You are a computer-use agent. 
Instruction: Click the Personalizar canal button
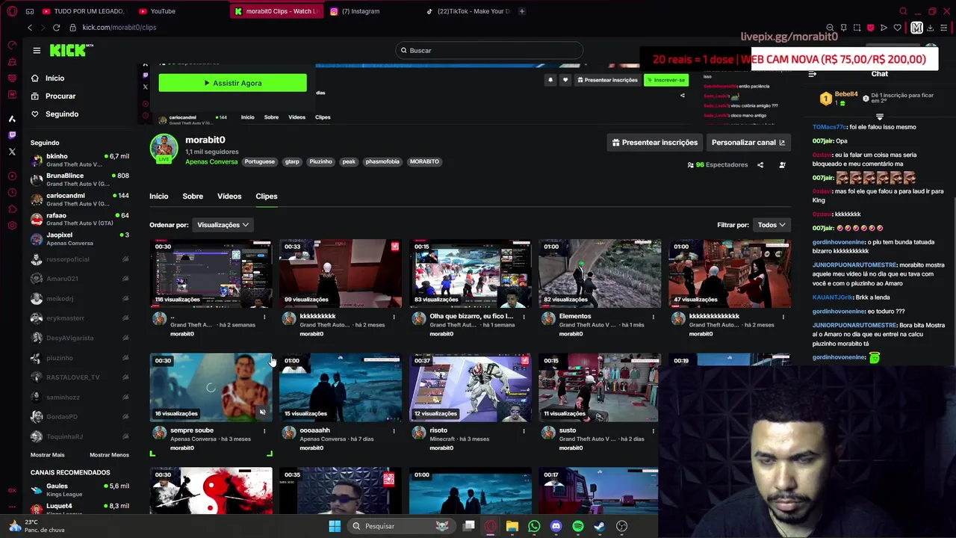tap(748, 143)
